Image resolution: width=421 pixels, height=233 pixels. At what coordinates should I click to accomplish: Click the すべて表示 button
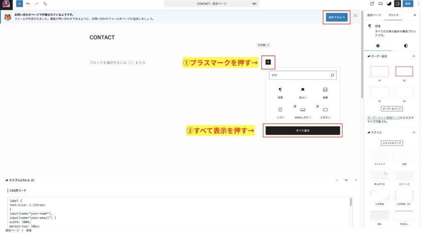(x=303, y=130)
